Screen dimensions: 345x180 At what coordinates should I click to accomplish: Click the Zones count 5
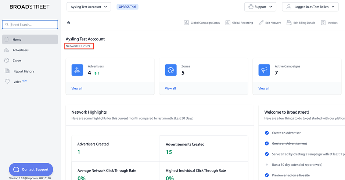click(x=183, y=73)
